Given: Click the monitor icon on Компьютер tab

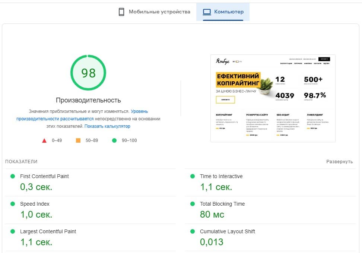Looking at the screenshot, I should click(206, 12).
